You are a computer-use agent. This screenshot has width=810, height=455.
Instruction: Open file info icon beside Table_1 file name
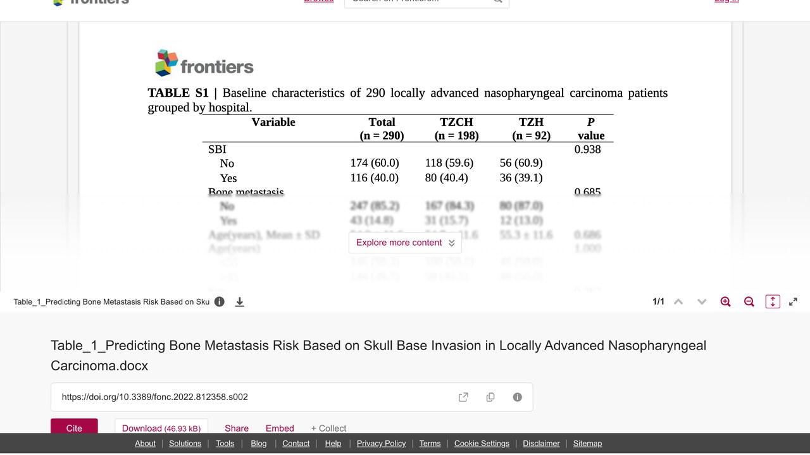point(220,302)
